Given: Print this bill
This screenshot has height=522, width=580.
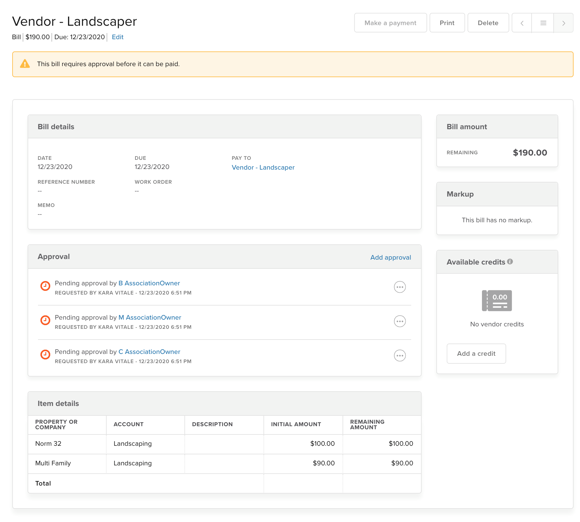Looking at the screenshot, I should [x=447, y=23].
